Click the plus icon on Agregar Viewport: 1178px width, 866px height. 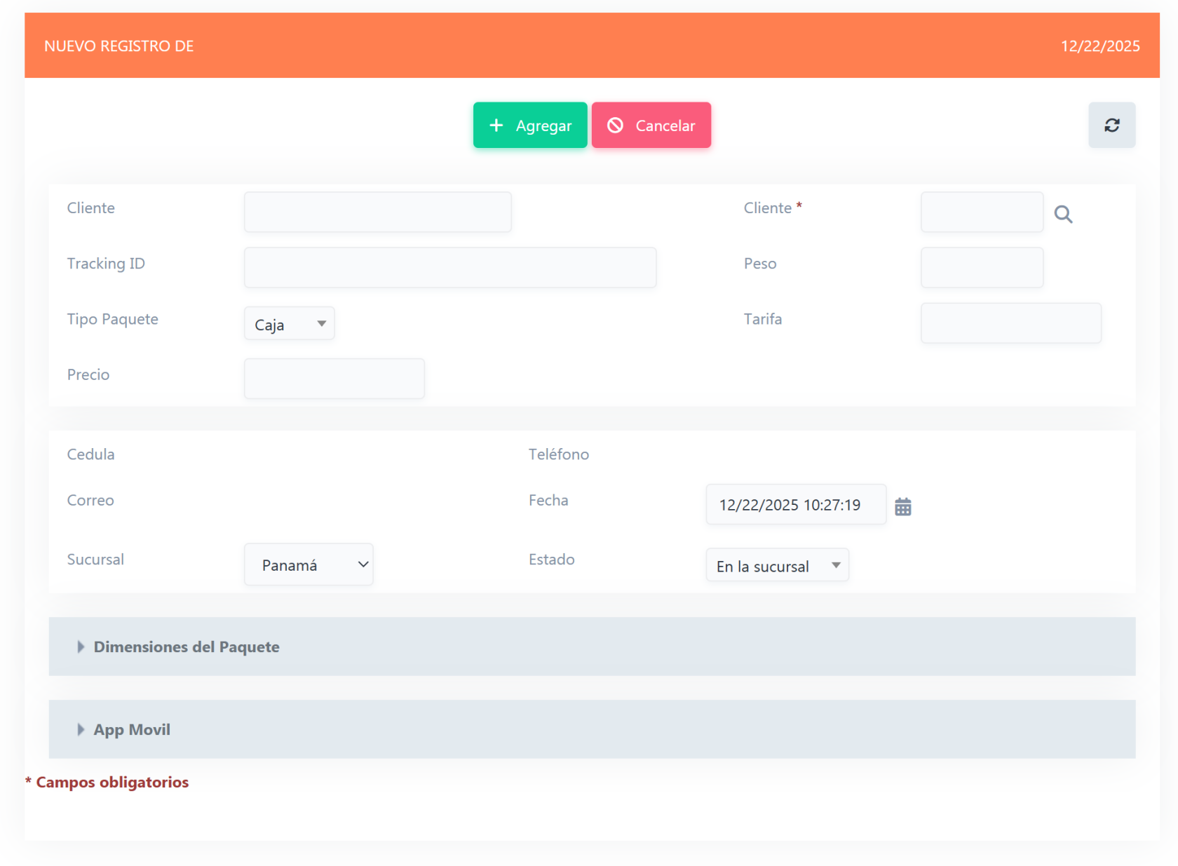(496, 126)
